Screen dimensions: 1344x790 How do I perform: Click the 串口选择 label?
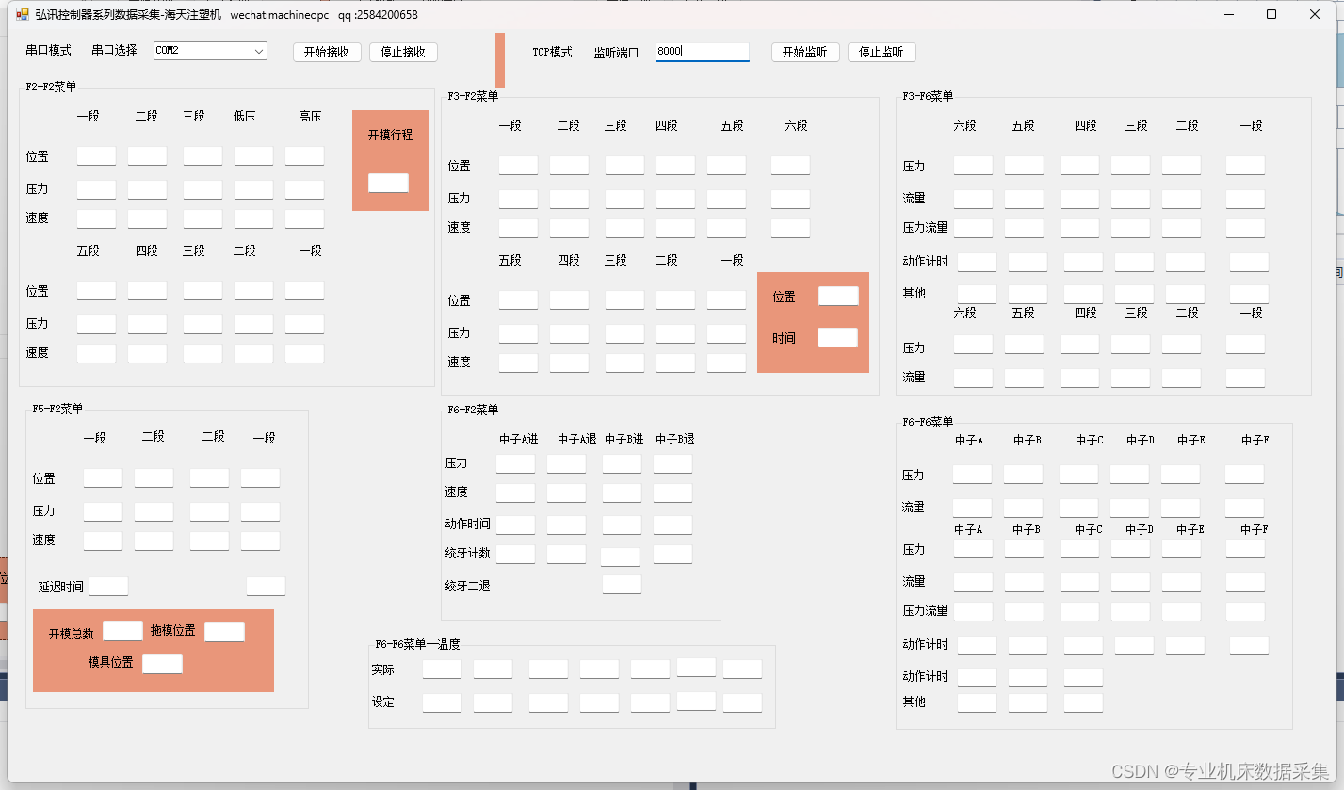click(x=114, y=51)
